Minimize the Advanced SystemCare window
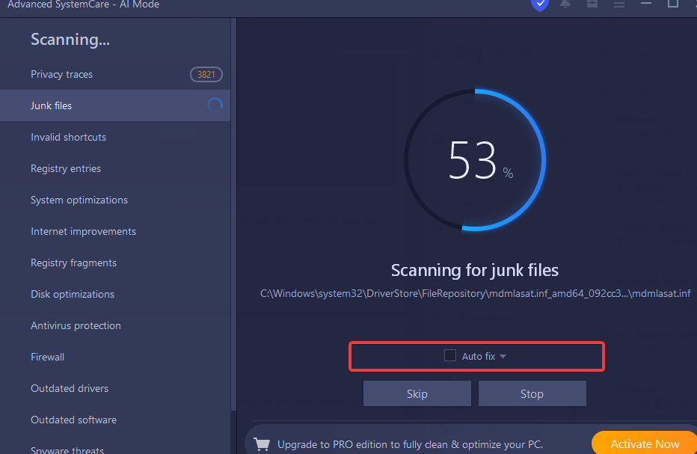Image resolution: width=697 pixels, height=454 pixels. click(x=646, y=4)
